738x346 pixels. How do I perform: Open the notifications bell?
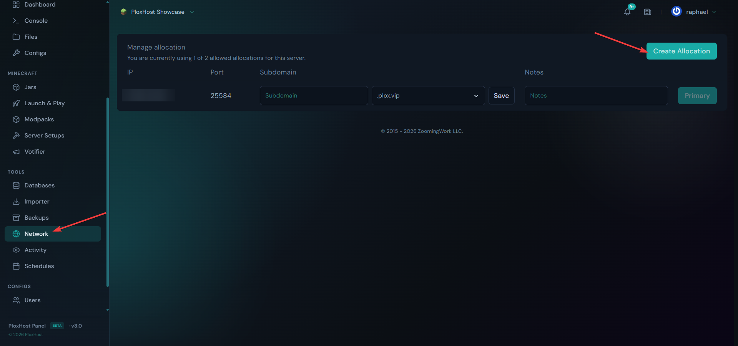(x=627, y=12)
